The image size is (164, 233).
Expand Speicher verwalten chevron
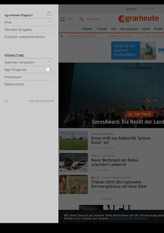tap(49, 61)
